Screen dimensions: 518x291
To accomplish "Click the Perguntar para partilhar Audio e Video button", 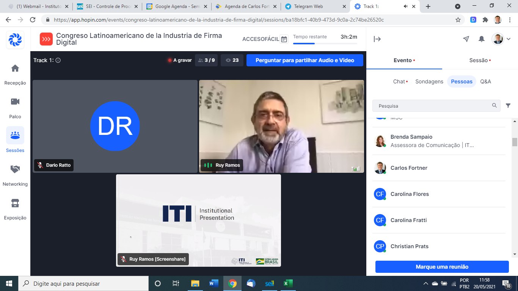I will (x=305, y=60).
